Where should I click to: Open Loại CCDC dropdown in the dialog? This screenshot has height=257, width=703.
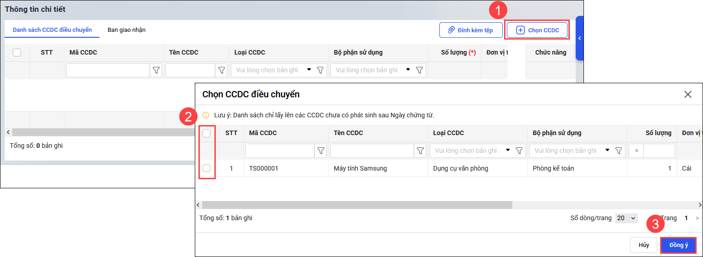tap(507, 151)
